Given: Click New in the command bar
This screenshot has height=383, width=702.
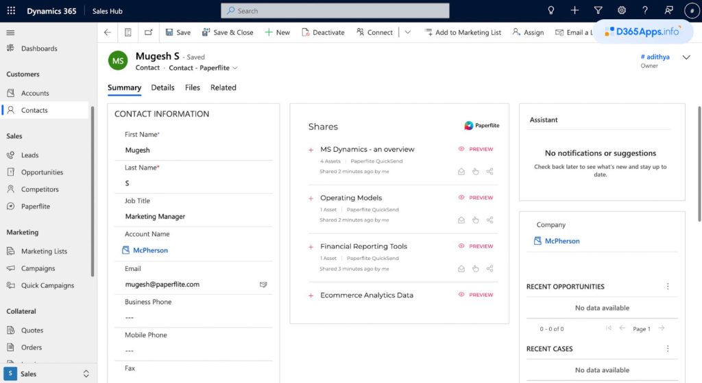Looking at the screenshot, I should (x=277, y=32).
